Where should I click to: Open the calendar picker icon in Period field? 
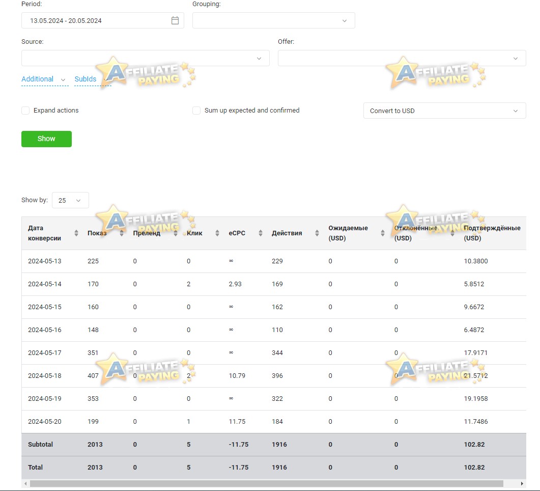pos(175,20)
